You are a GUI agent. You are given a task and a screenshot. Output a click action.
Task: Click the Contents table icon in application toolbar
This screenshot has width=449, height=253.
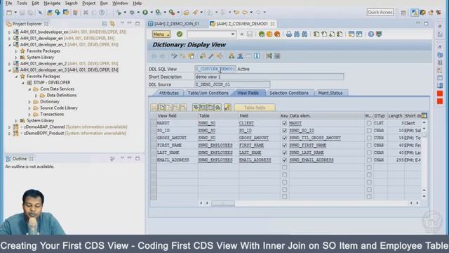point(277,56)
